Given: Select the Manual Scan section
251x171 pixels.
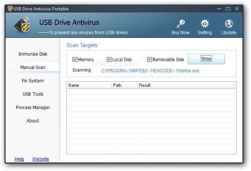Looking at the screenshot, I should 33,68.
